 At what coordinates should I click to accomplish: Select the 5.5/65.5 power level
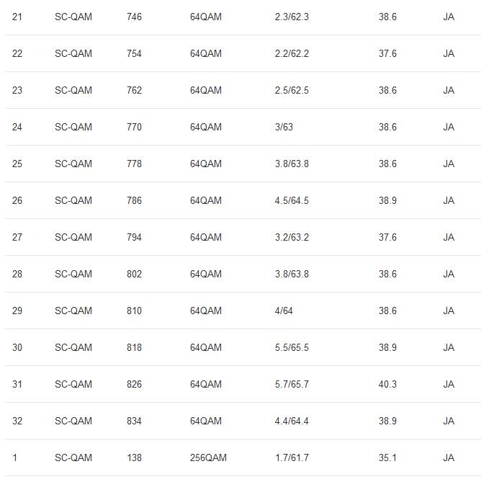pos(292,347)
